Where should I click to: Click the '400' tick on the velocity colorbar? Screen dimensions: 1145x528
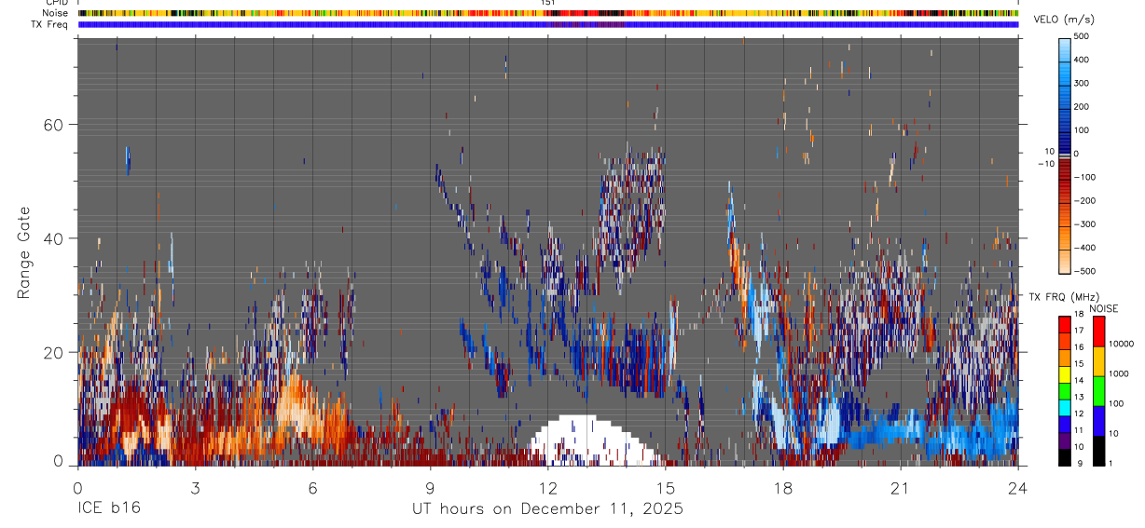1081,60
